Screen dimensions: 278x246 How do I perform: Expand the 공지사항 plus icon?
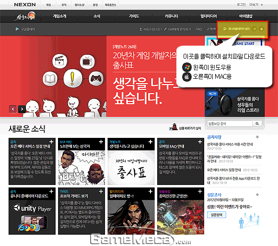[257, 137]
